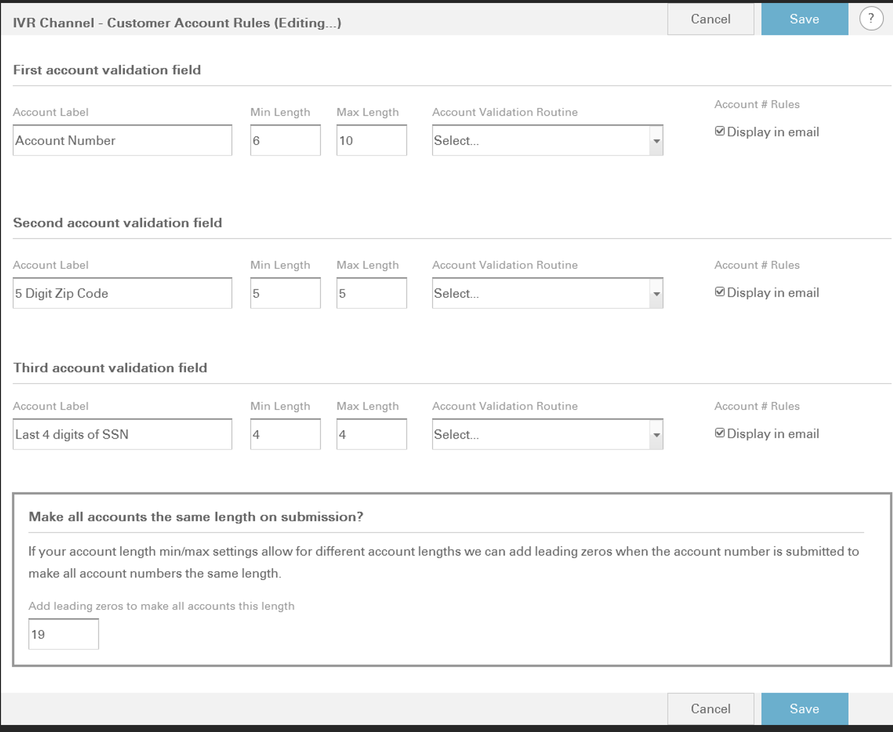Click the 5 Digit Zip Code label field

[x=122, y=293]
